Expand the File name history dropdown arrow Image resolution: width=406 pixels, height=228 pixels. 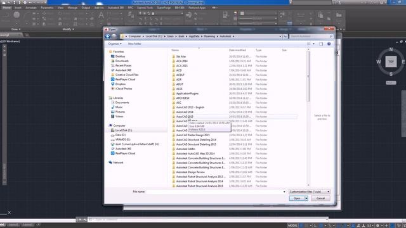(x=284, y=191)
